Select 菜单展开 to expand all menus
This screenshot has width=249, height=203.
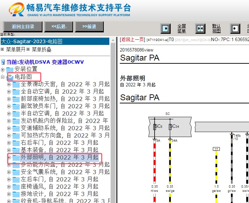pyautogui.click(x=16, y=49)
